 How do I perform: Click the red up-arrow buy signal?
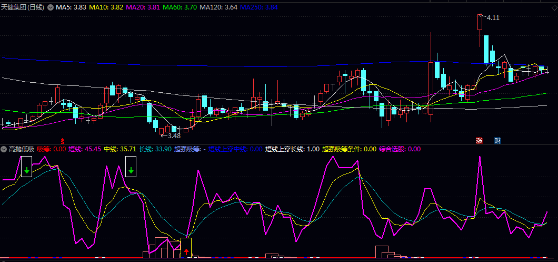pyautogui.click(x=186, y=253)
